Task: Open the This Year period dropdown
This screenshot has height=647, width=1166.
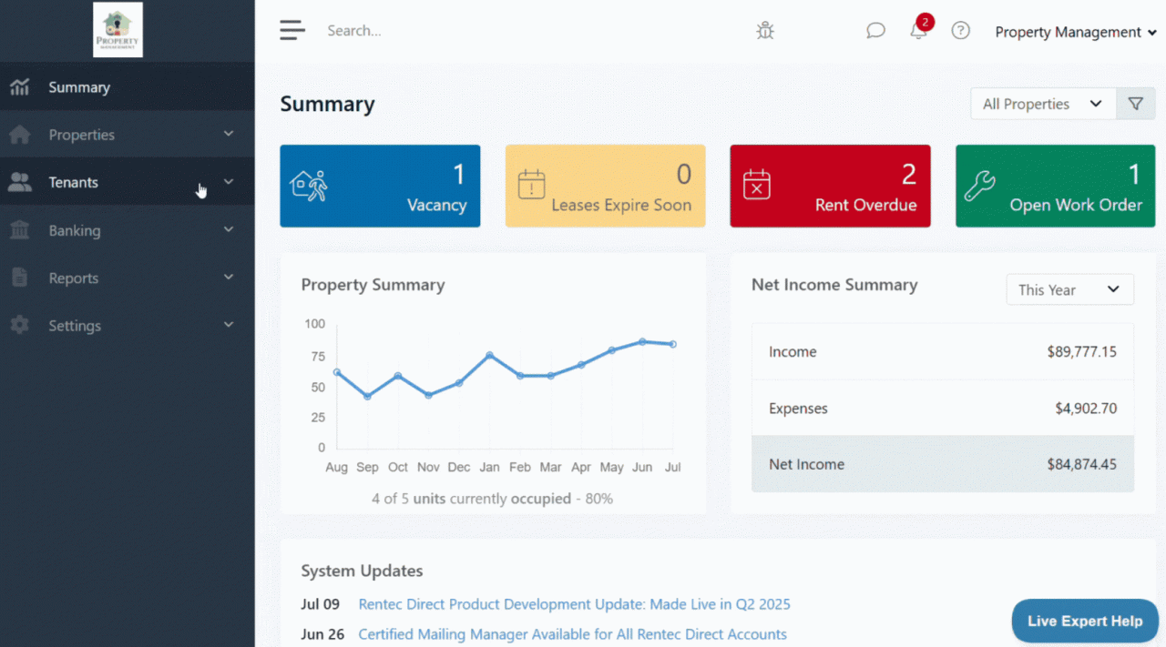Action: 1069,289
